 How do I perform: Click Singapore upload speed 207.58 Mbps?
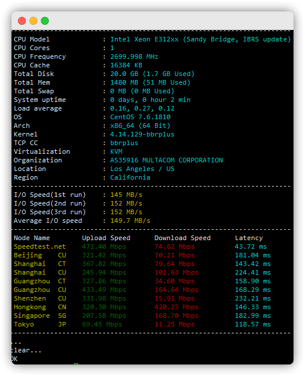tap(104, 316)
